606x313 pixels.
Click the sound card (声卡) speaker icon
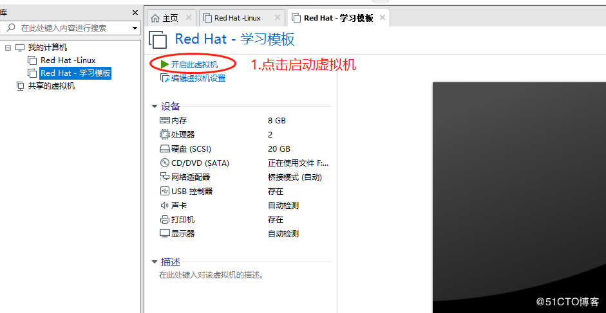point(165,205)
